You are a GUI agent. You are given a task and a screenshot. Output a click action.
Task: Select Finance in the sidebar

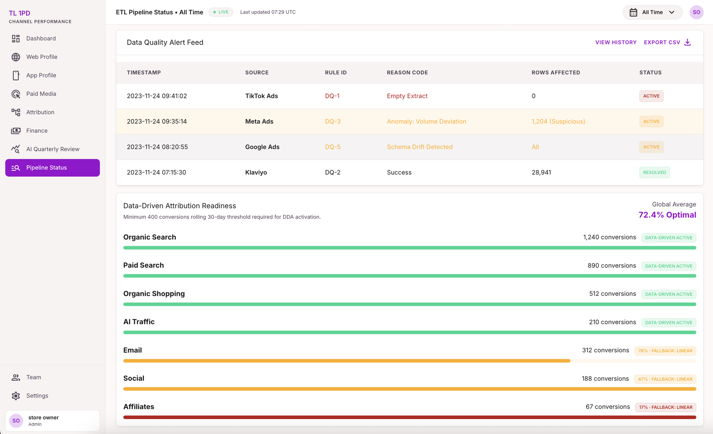click(x=52, y=131)
